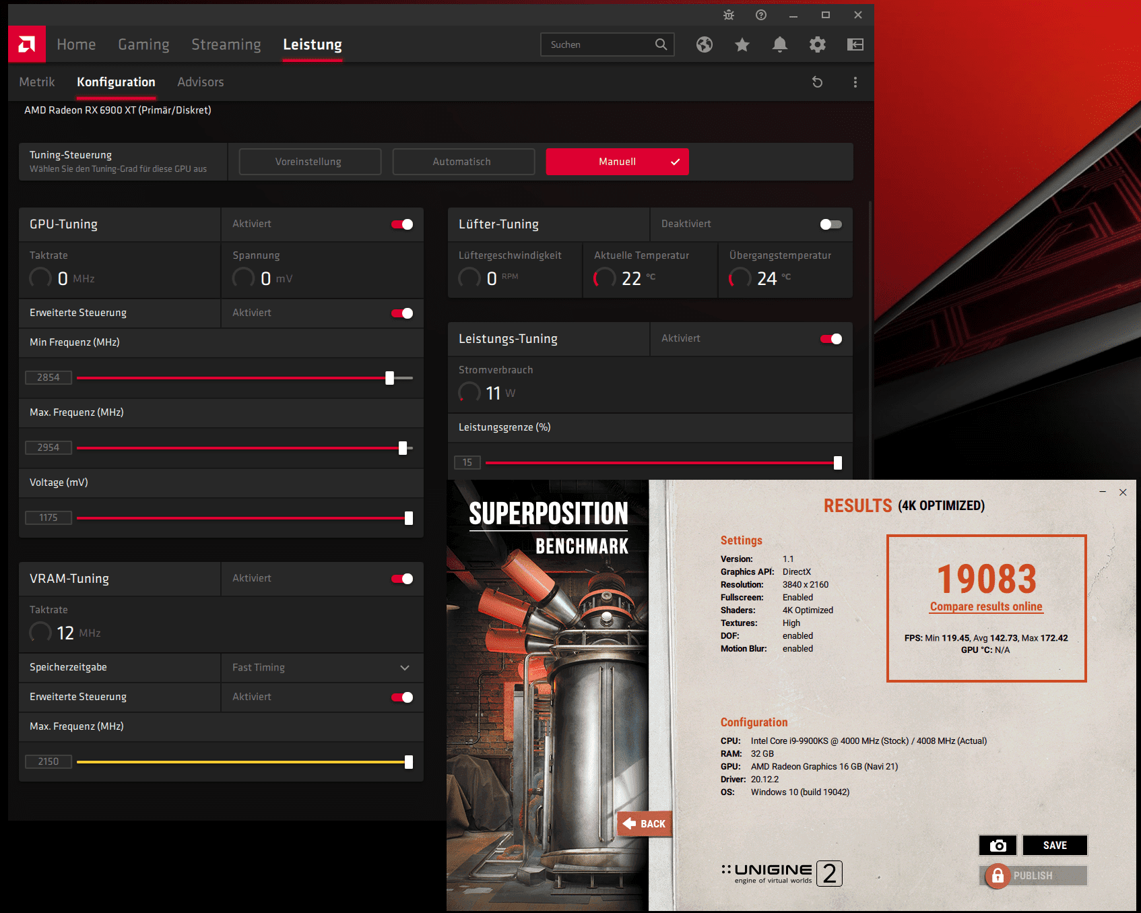The width and height of the screenshot is (1141, 913).
Task: Click the Voltage value box 1175
Action: tap(48, 518)
